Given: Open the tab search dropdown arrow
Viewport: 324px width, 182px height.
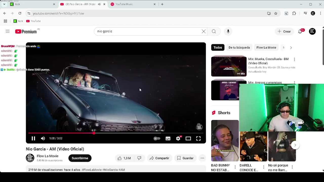Looking at the screenshot, I should click(x=4, y=4).
